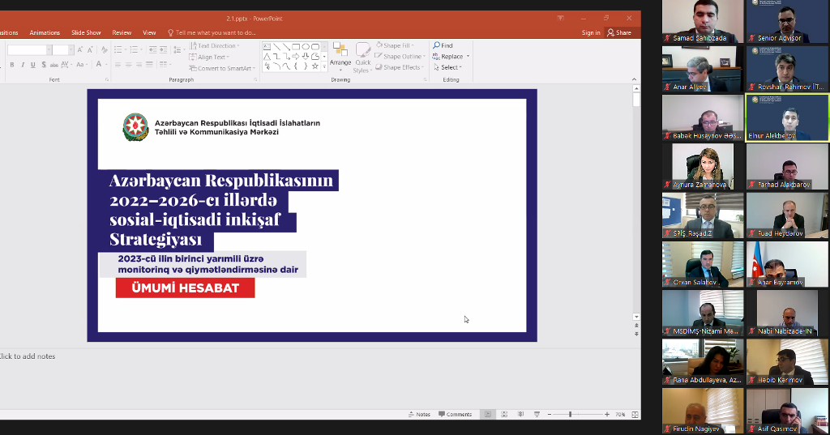Open the Arrange objects tool
Screen dimensions: 830x435
click(340, 56)
